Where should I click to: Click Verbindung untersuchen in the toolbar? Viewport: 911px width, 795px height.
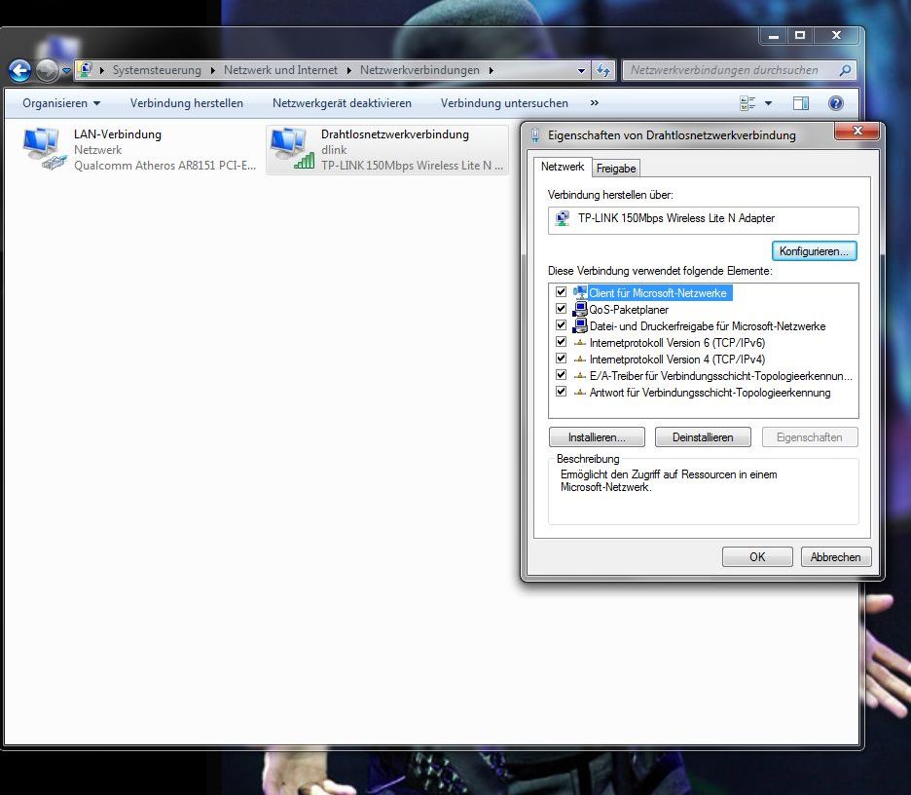click(504, 103)
